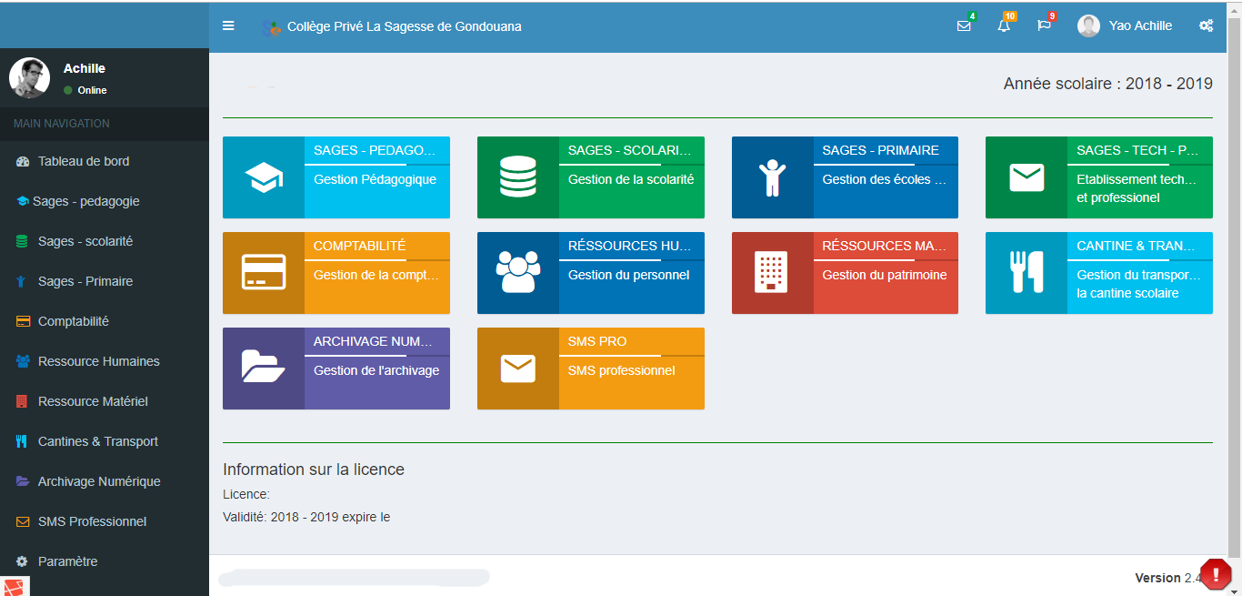The height and width of the screenshot is (596, 1242).
Task: Click the red alert badge at bottom right
Action: (x=1215, y=573)
